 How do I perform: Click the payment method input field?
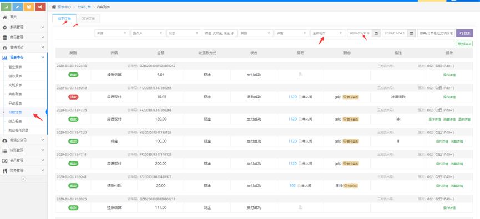[x=220, y=33]
